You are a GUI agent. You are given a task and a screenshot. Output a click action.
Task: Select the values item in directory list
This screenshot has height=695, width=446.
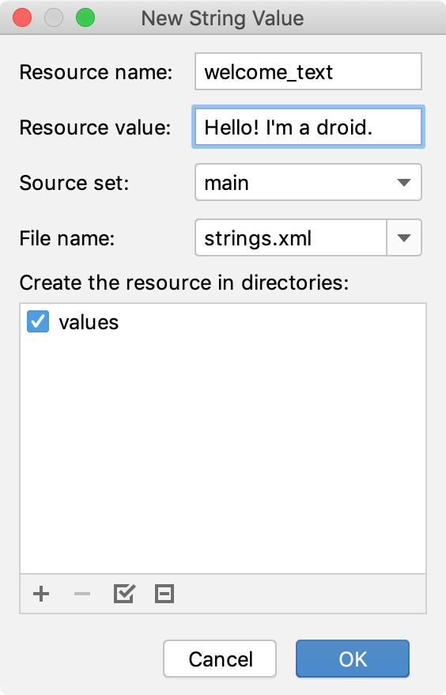point(89,322)
